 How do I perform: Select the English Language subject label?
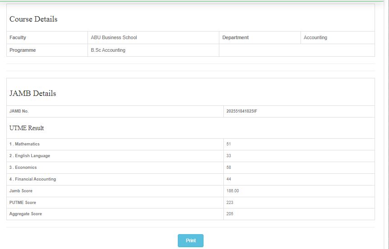point(30,156)
